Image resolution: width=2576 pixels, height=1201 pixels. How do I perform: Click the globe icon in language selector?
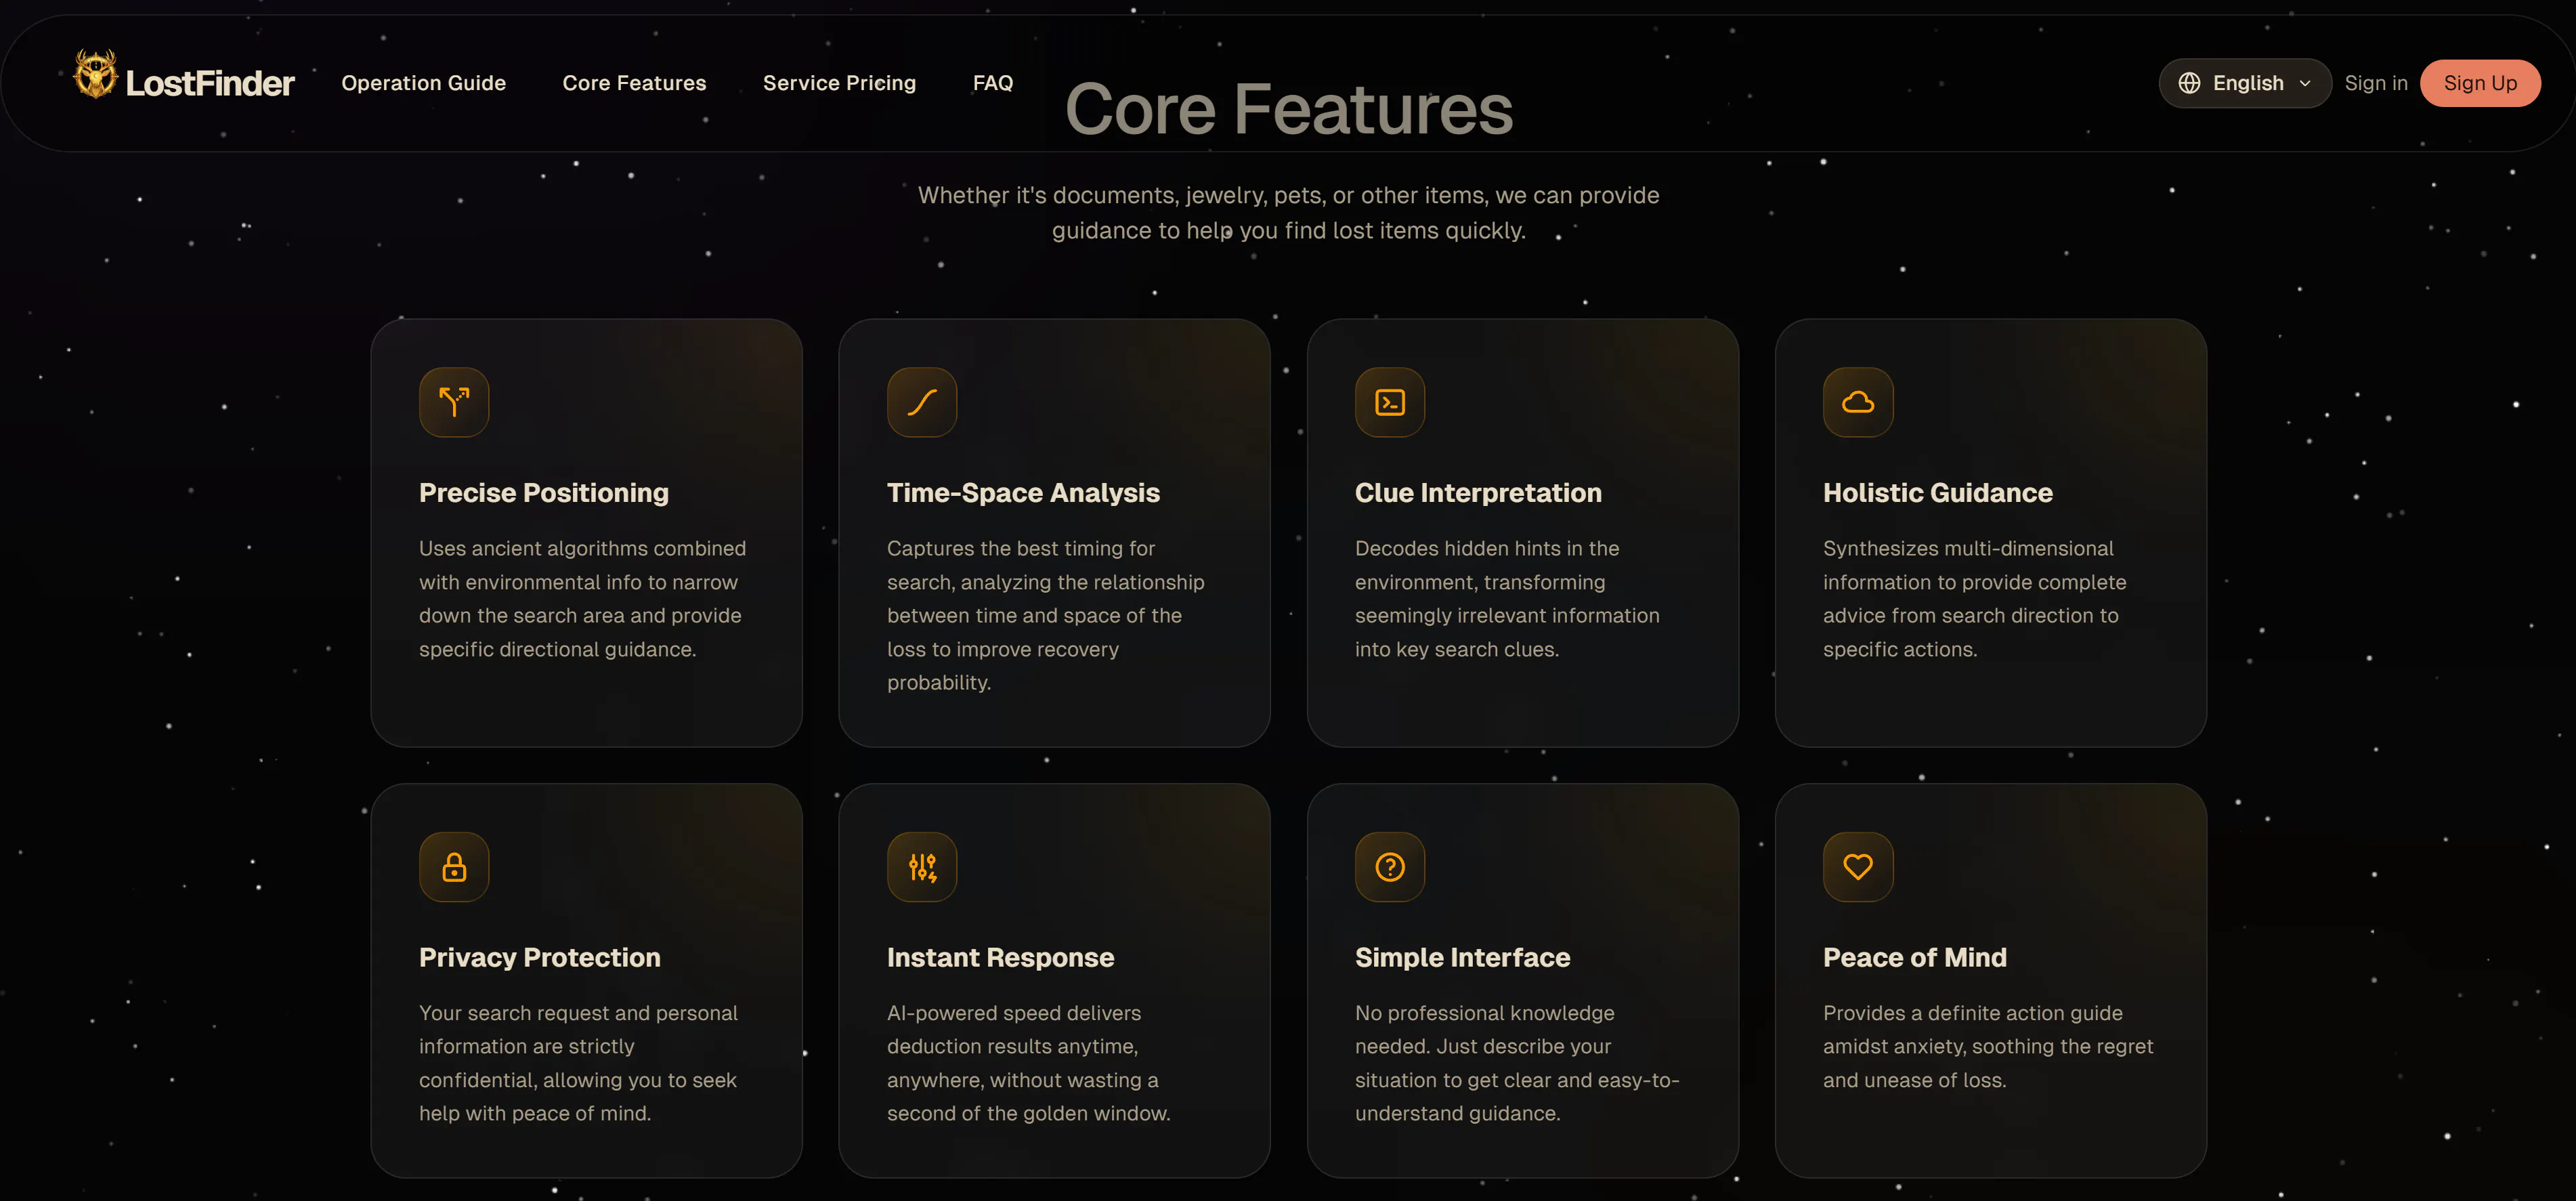[2189, 83]
